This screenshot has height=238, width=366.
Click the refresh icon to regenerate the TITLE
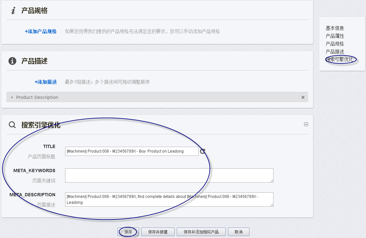[x=203, y=151]
